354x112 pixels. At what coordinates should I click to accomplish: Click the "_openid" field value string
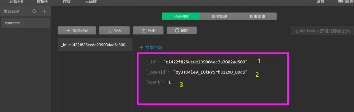210,72
